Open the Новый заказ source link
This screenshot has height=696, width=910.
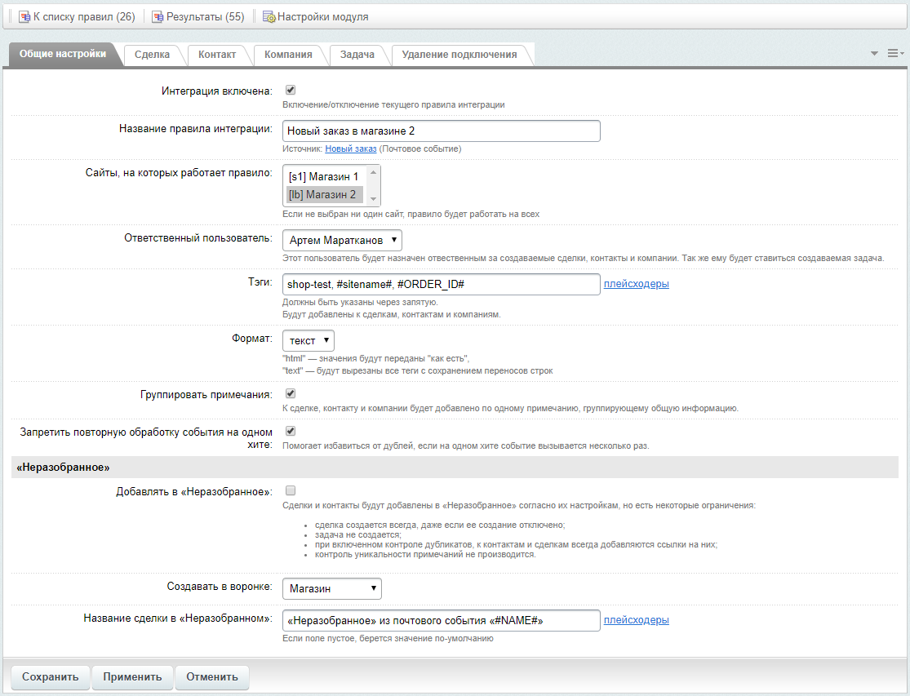click(x=351, y=149)
